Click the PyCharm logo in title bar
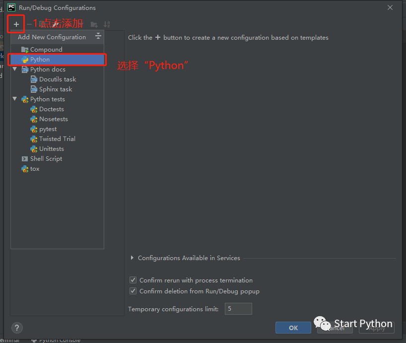 tap(11, 7)
